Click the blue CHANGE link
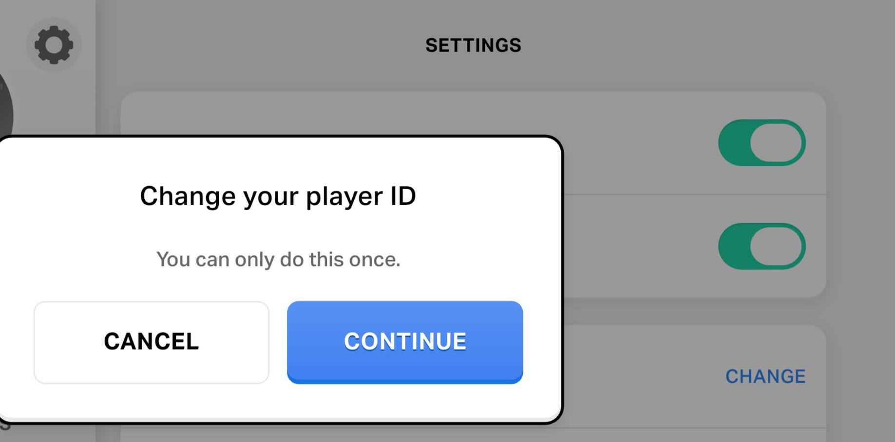The width and height of the screenshot is (895, 442). (x=765, y=376)
